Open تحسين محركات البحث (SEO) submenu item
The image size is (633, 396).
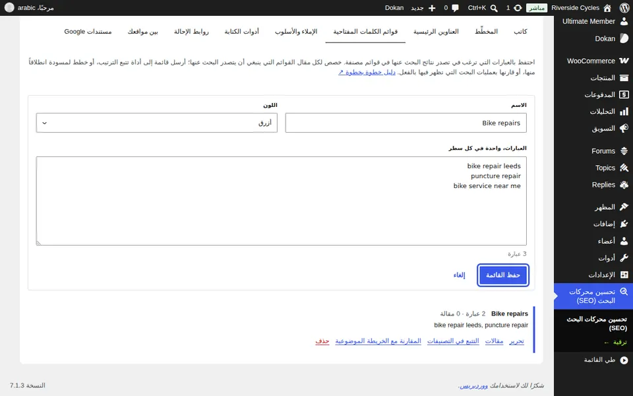pos(597,323)
